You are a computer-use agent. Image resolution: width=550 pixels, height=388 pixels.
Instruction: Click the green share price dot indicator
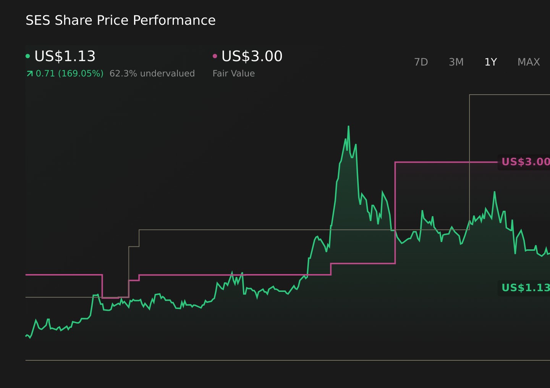[x=27, y=56]
